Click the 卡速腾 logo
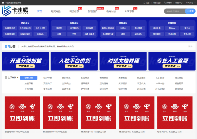The image size is (197, 139). tap(16, 11)
